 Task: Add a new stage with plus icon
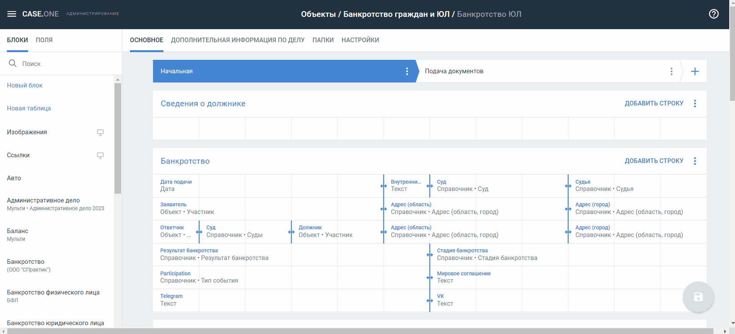point(695,71)
